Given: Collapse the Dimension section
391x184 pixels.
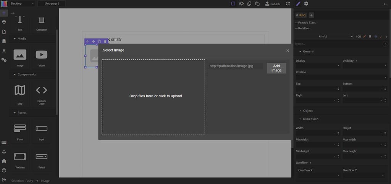Looking at the screenshot, I should [310, 119].
